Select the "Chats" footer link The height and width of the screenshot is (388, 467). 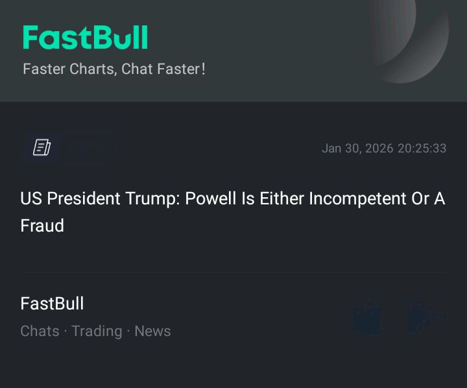40,331
